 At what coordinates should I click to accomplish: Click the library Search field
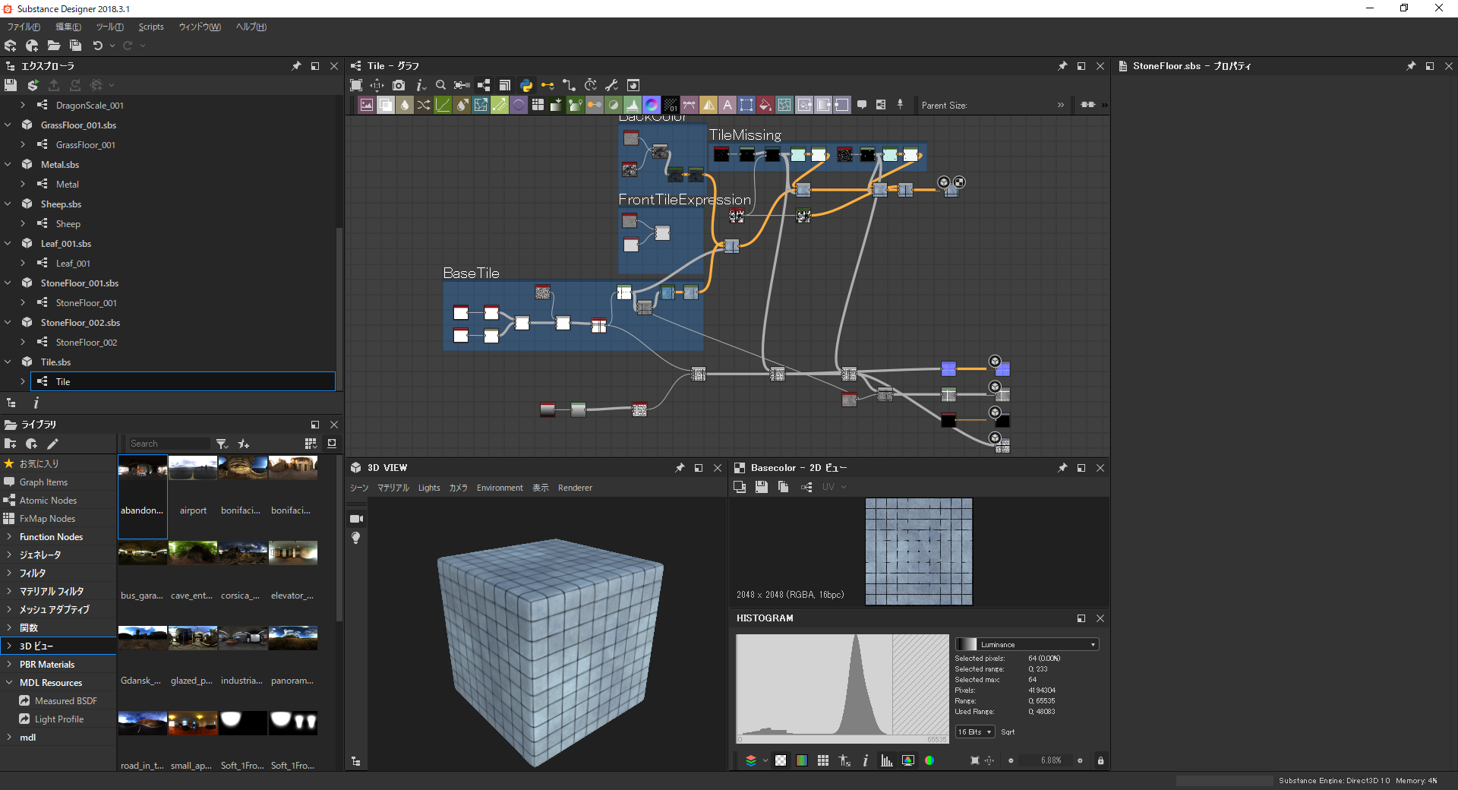(169, 444)
